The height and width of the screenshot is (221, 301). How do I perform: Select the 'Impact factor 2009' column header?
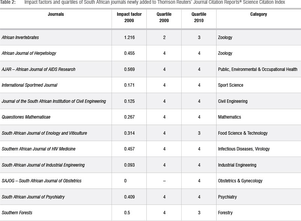pos(129,17)
